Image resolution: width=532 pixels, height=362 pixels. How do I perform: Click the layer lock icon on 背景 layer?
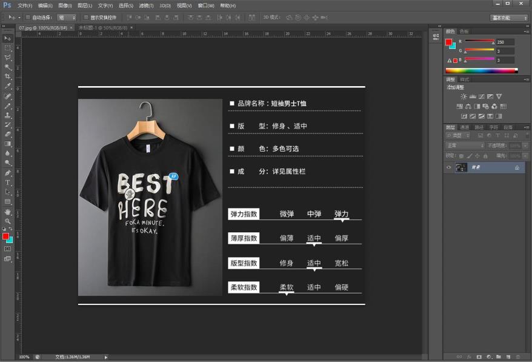[517, 167]
